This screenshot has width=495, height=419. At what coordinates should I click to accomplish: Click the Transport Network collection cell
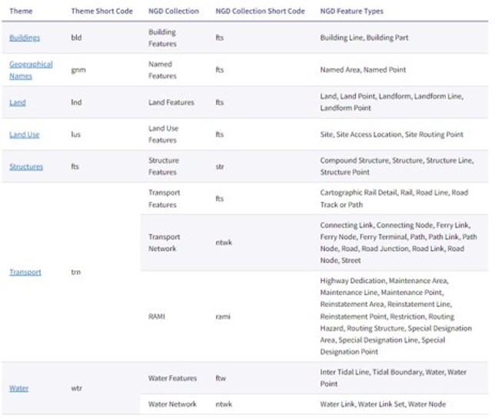tap(163, 243)
